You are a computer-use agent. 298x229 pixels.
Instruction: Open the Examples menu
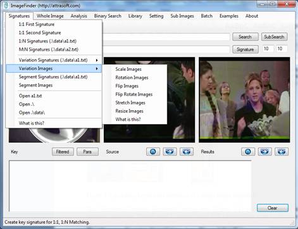(x=229, y=16)
